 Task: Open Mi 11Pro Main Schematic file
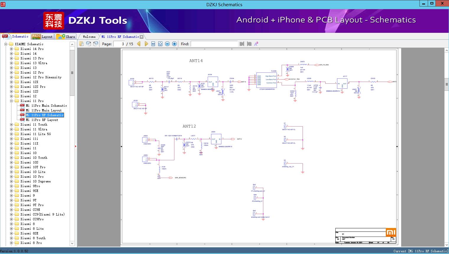pyautogui.click(x=46, y=106)
